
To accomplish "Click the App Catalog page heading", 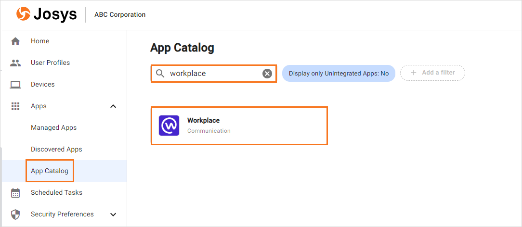I will click(182, 48).
